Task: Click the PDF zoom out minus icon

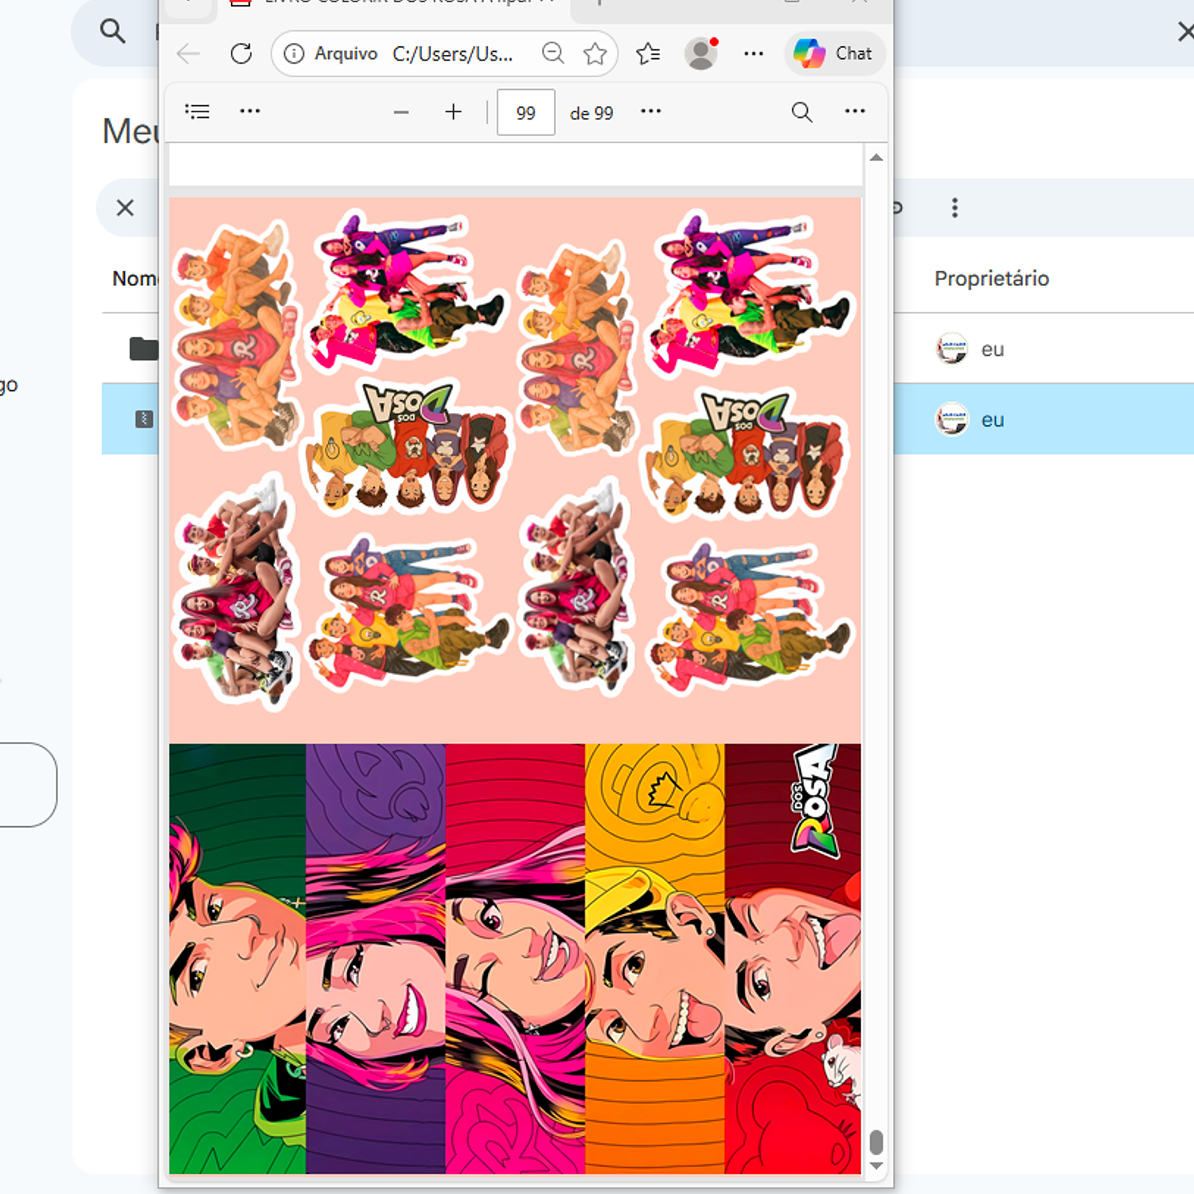Action: pos(401,112)
